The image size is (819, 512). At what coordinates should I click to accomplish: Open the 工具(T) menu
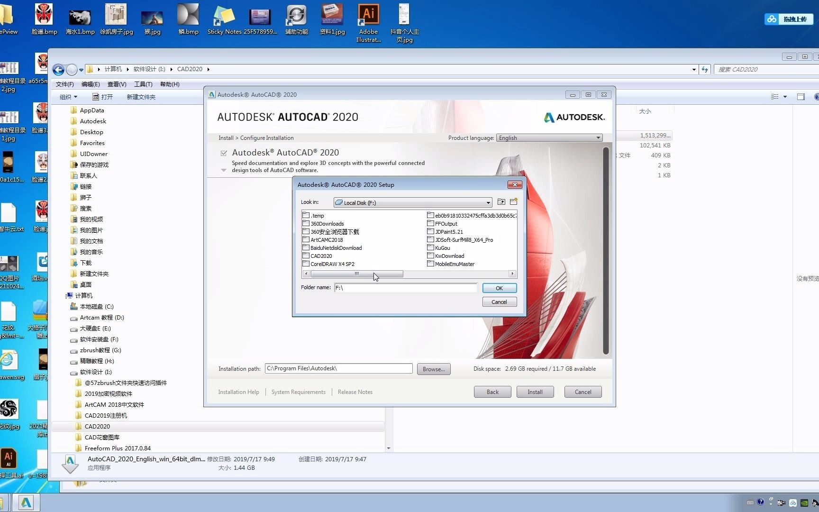[x=143, y=84]
